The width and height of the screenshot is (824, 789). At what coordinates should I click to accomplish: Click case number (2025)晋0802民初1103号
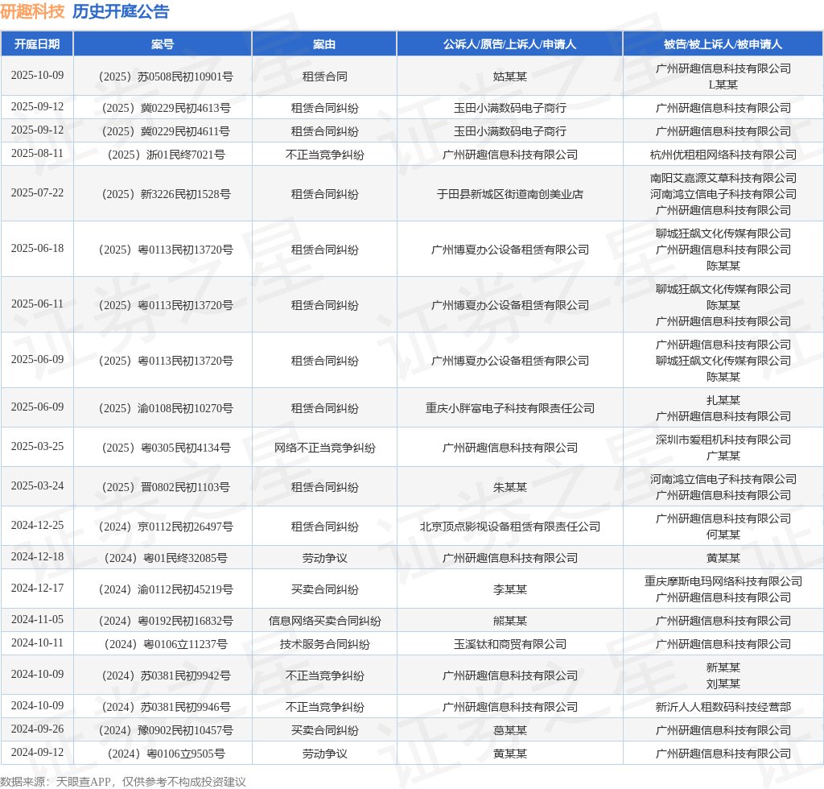166,487
